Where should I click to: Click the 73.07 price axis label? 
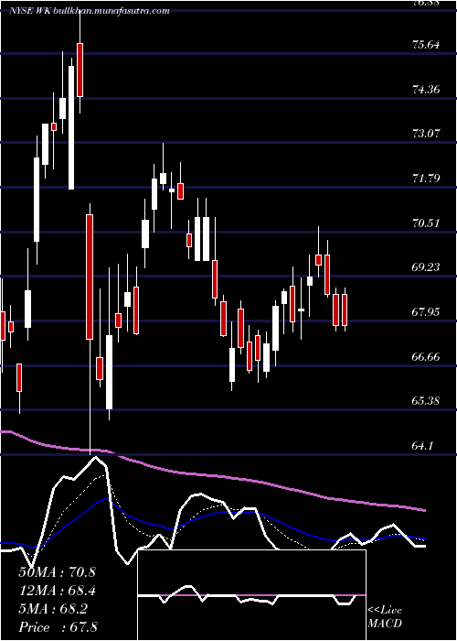click(426, 134)
